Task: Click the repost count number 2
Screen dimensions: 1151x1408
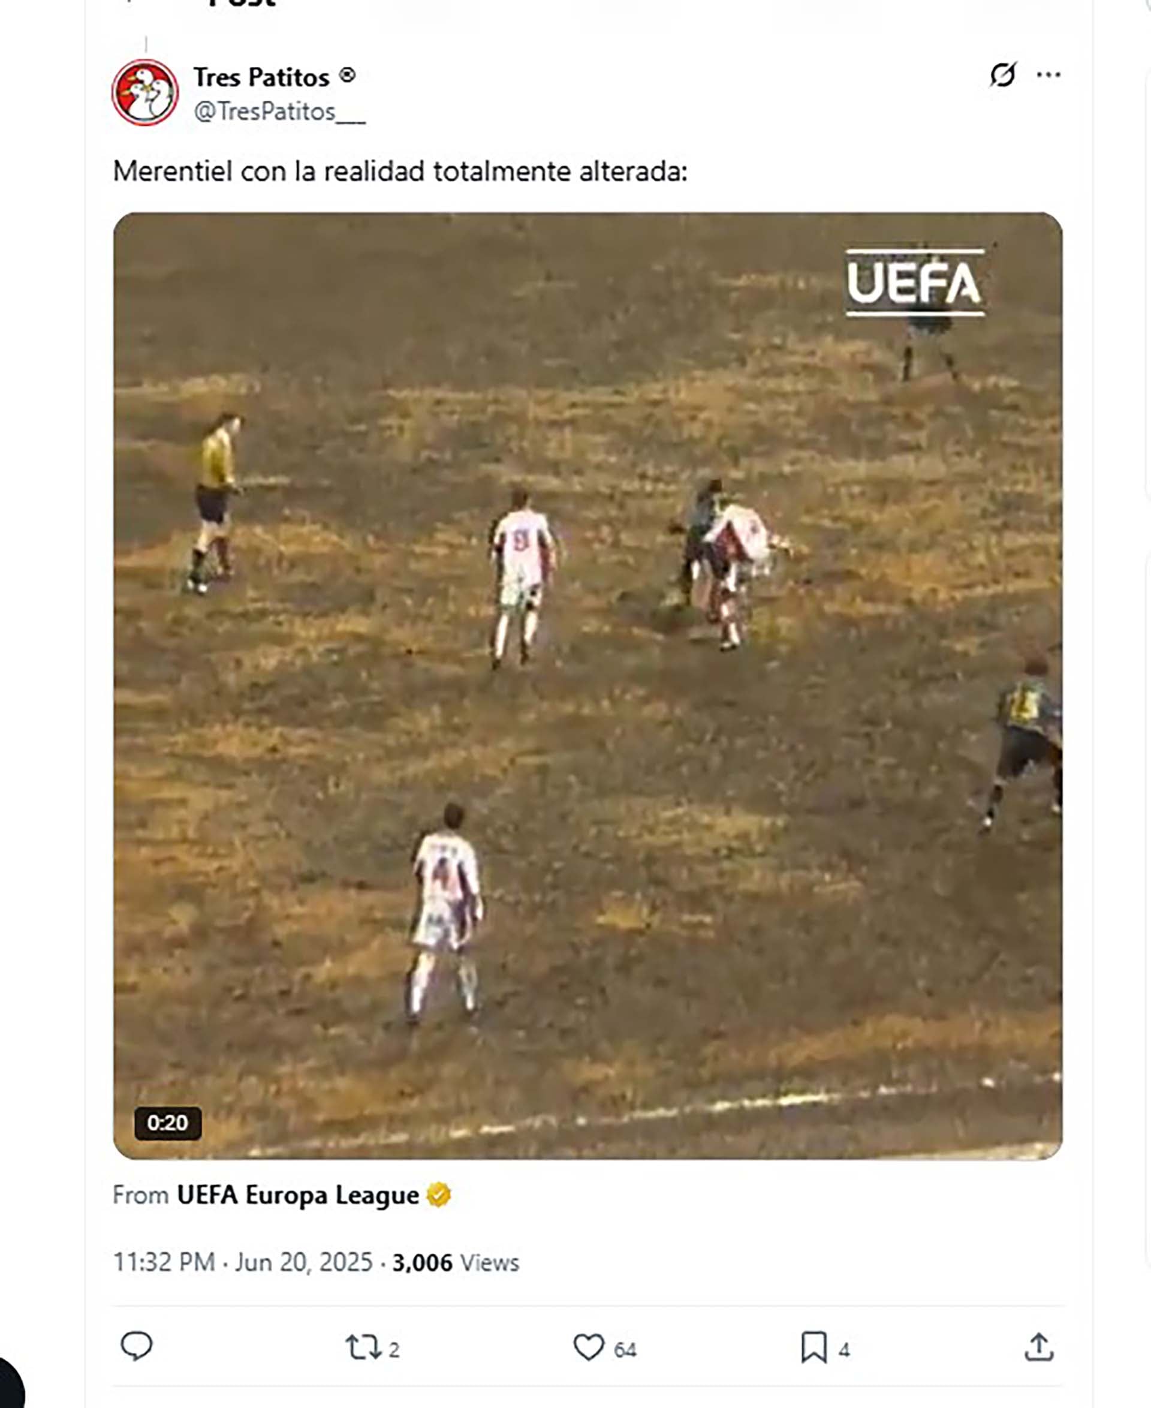Action: click(x=394, y=1350)
